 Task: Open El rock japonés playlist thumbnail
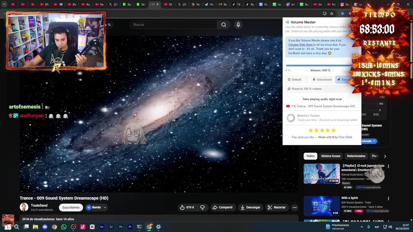(322, 174)
